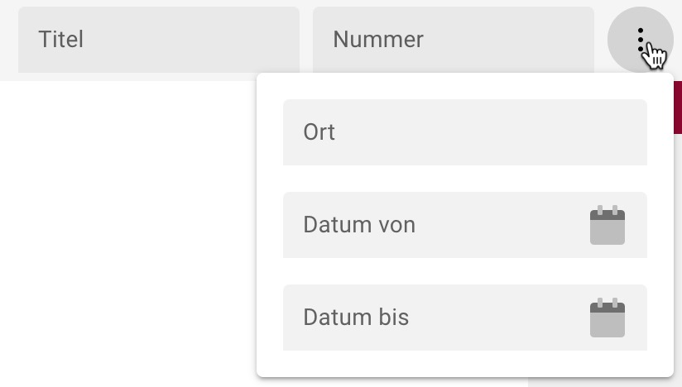Click calendar icon beside Datum bis

(607, 318)
